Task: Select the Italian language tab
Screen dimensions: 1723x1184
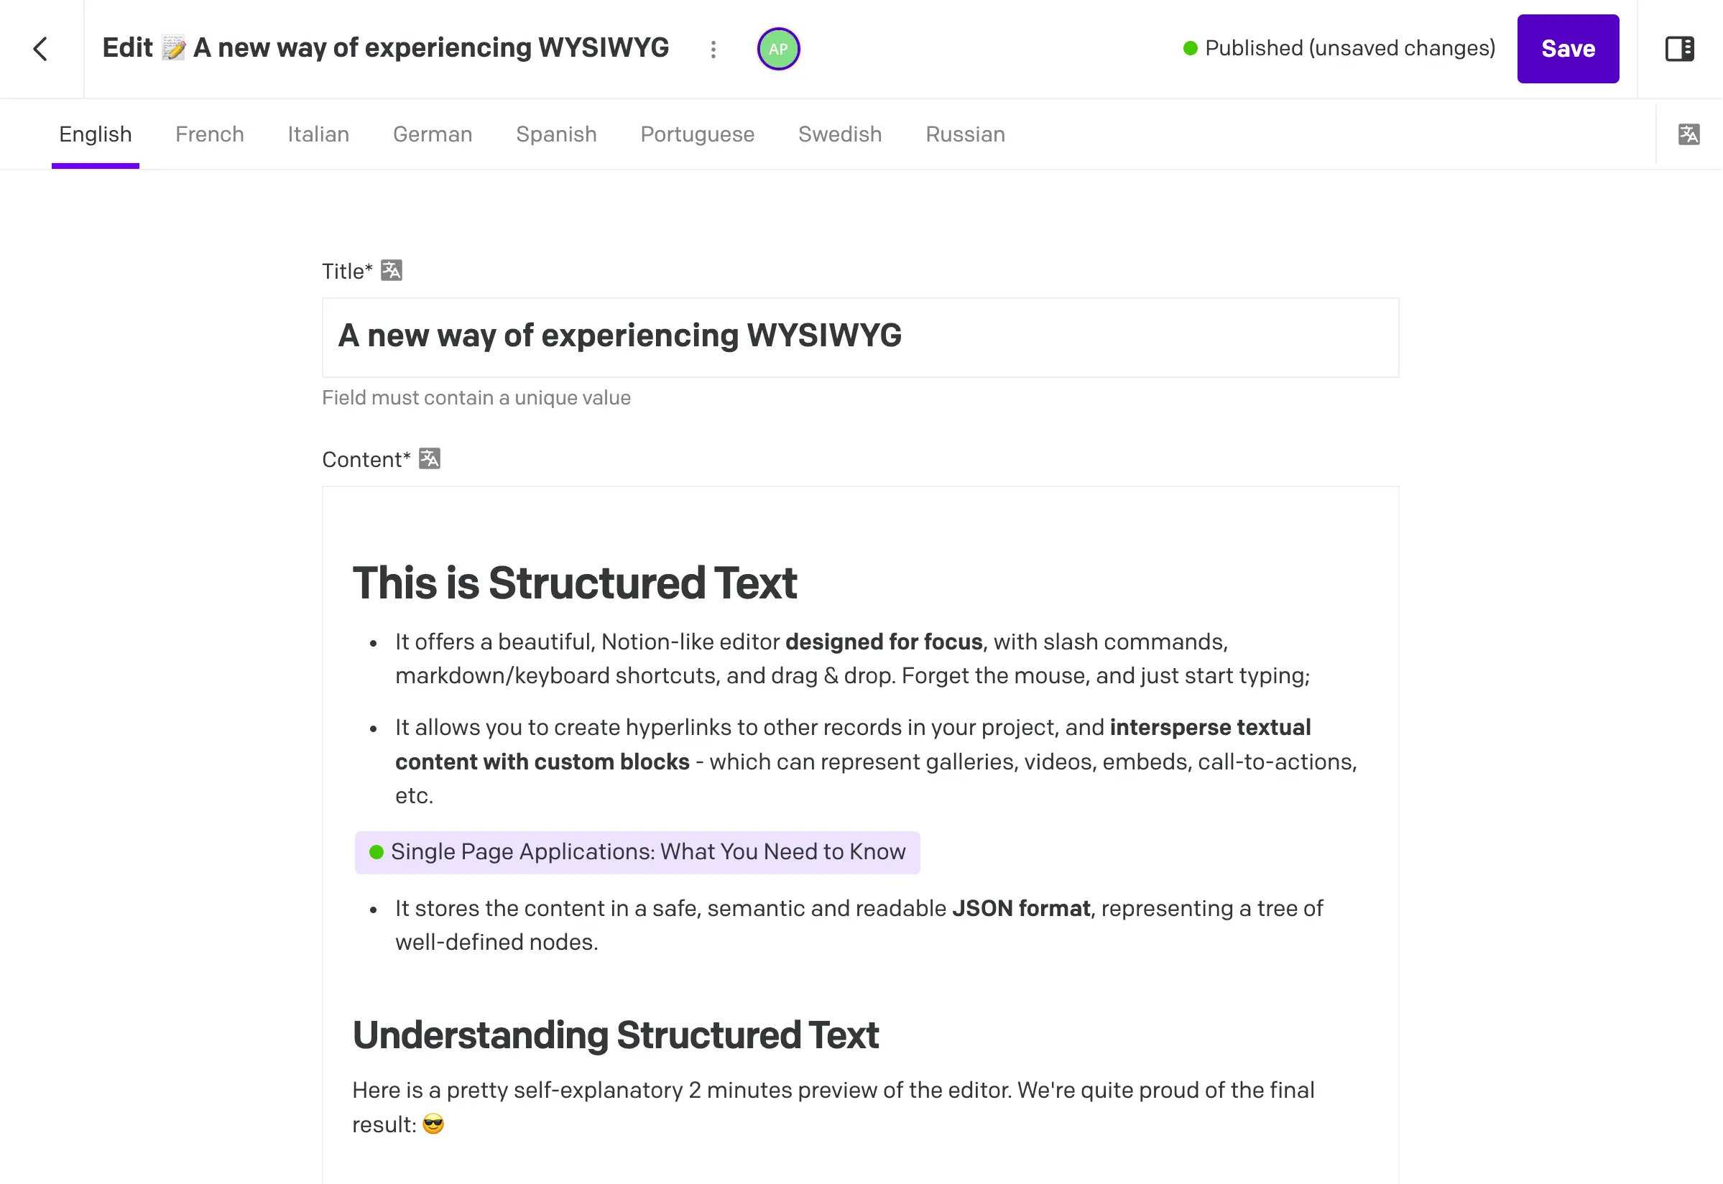Action: [318, 132]
